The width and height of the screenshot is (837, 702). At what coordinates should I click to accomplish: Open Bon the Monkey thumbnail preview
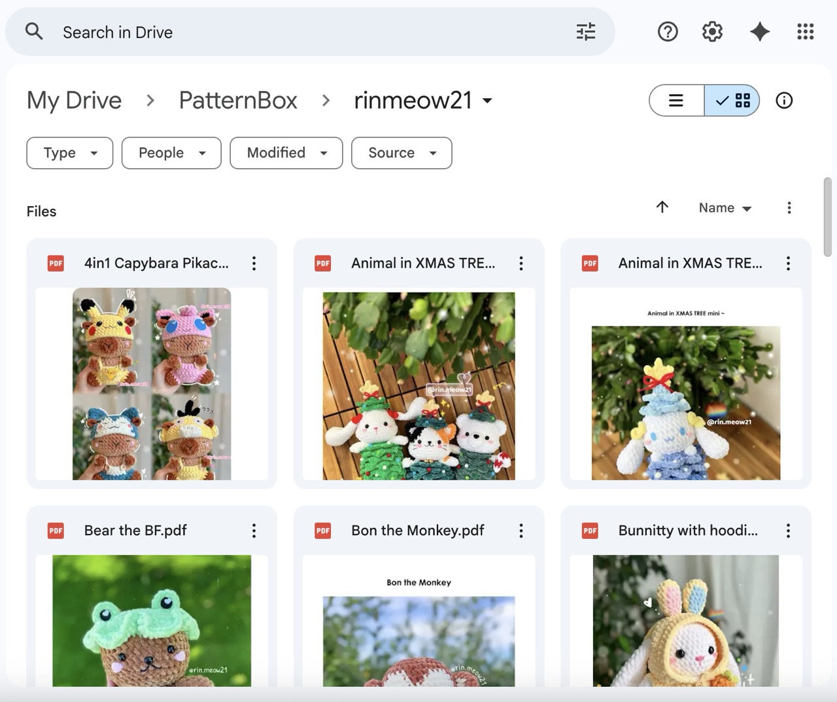tap(419, 620)
